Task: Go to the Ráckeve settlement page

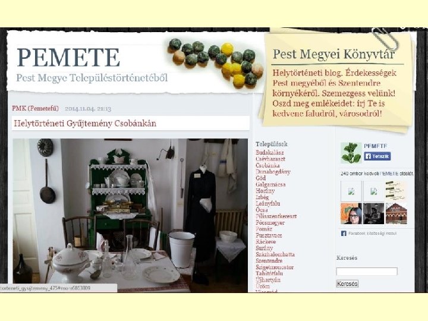Action: [266, 242]
